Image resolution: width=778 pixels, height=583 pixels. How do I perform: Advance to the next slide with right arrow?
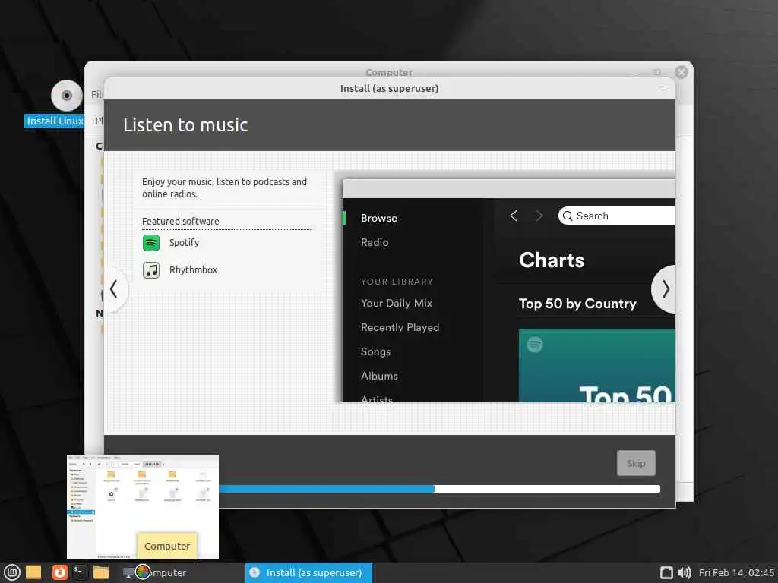(665, 289)
